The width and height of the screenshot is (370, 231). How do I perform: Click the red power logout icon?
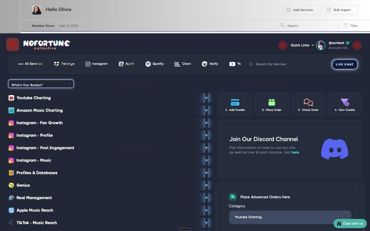tap(357, 45)
